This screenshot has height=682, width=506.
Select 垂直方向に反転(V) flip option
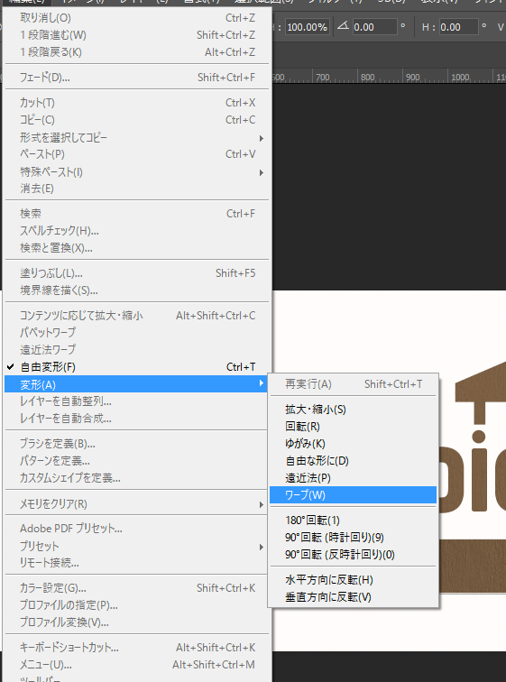point(353,597)
